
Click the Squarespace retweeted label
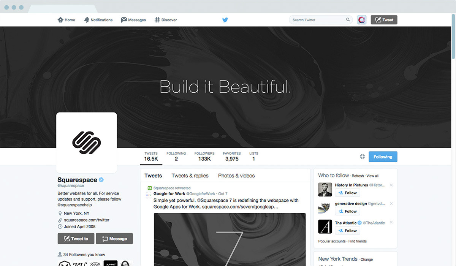172,188
